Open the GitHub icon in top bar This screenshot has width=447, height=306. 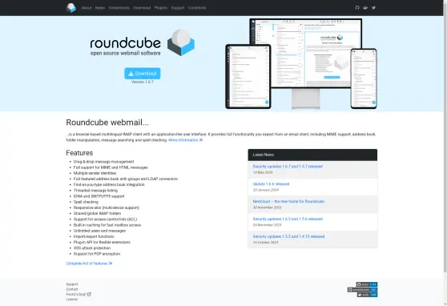[357, 8]
